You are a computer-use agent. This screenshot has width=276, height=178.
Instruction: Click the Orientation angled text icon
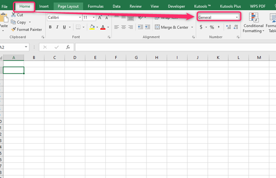(141, 18)
